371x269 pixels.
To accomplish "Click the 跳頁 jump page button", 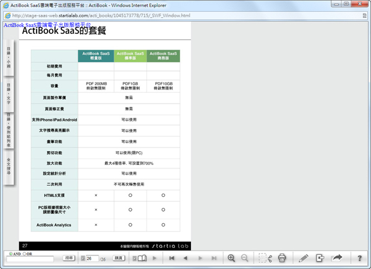I will pyautogui.click(x=119, y=258).
